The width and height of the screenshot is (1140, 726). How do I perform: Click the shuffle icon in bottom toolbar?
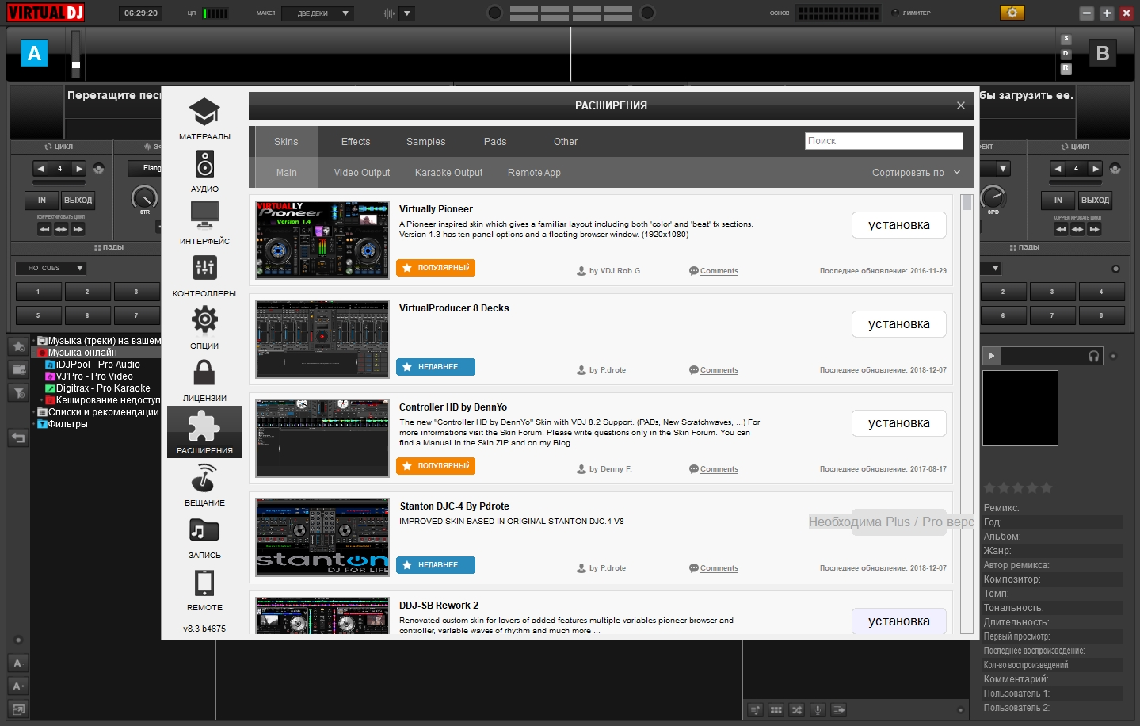click(797, 710)
